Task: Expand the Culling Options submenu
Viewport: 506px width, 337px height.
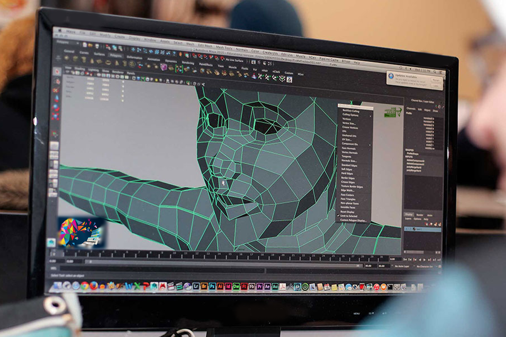Action: [351, 115]
